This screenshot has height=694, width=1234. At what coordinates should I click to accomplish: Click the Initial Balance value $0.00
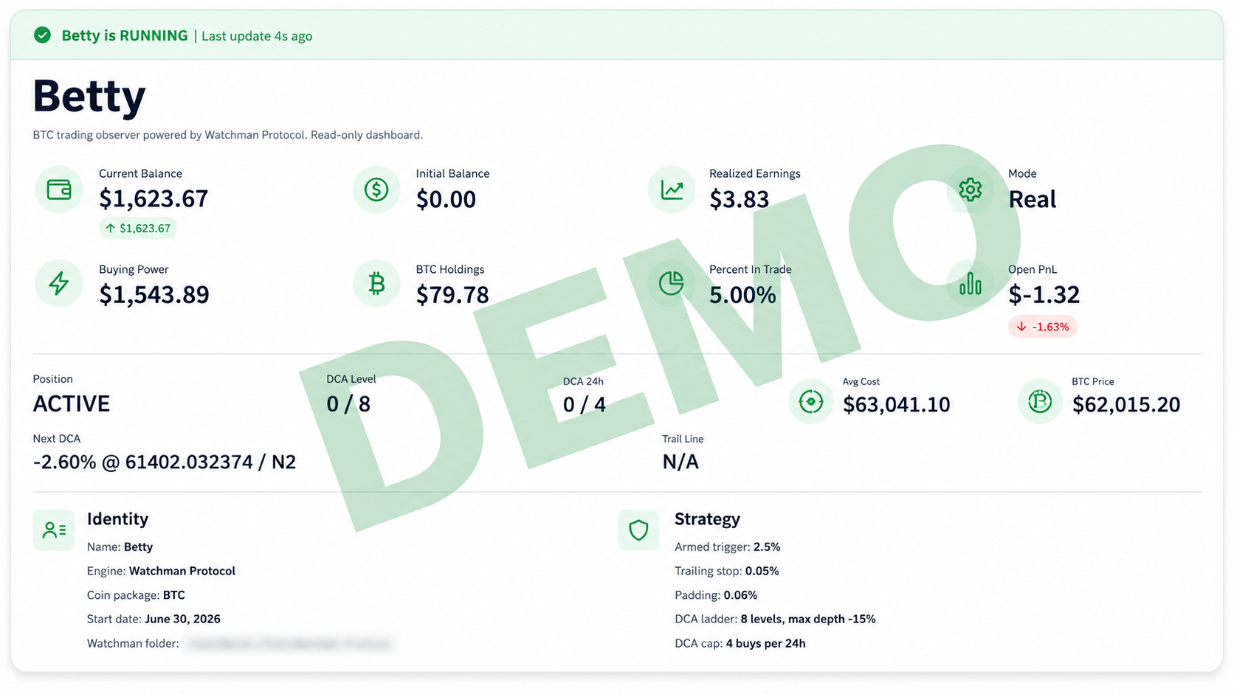(x=446, y=199)
